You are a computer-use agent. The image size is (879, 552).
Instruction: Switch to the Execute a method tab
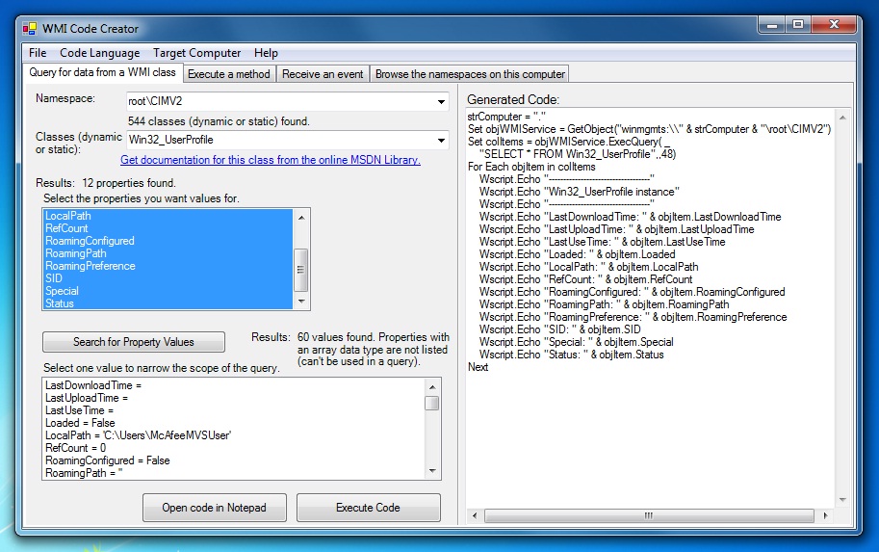[x=228, y=73]
